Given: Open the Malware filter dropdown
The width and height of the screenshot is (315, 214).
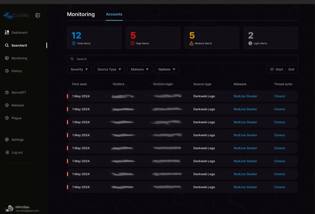Looking at the screenshot, I should point(140,69).
